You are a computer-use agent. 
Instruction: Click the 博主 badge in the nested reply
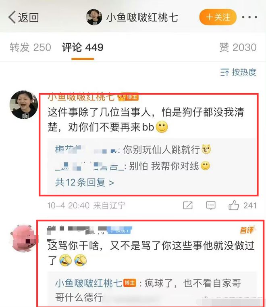coord(130,283)
